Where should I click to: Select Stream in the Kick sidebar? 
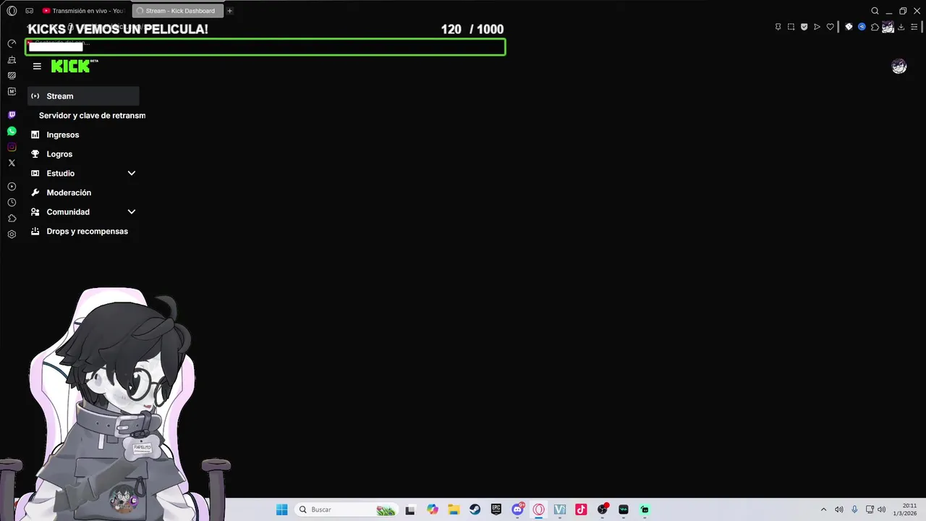click(83, 96)
